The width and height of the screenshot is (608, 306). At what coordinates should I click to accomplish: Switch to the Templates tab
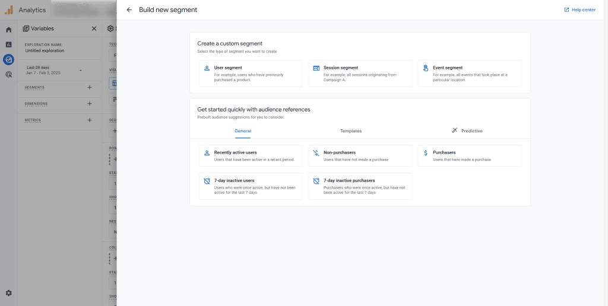[x=350, y=131]
